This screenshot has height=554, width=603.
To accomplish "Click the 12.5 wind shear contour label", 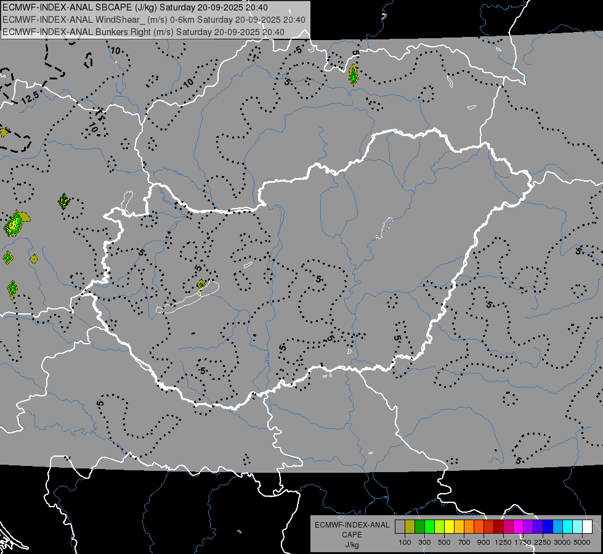I will 30,97.
